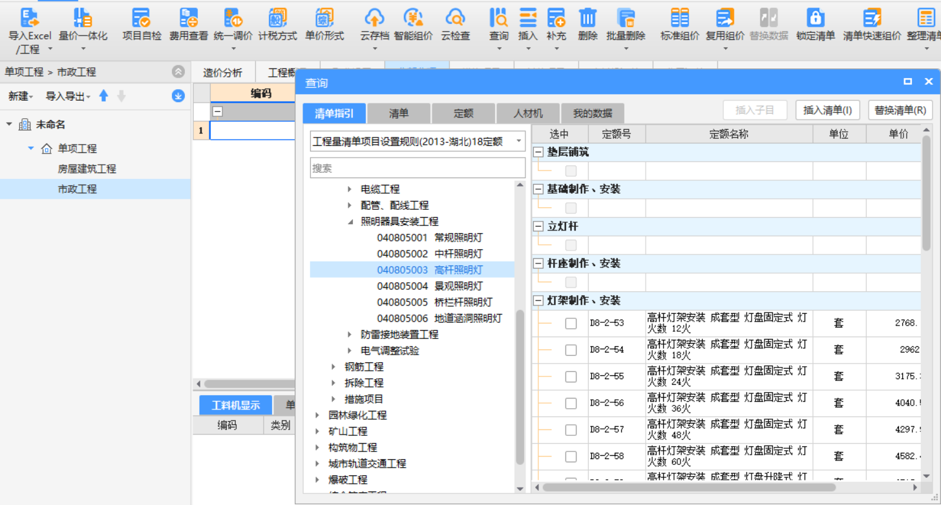
Task: Click the vertical scrollbar of the 清单 tree
Action: pos(520,387)
